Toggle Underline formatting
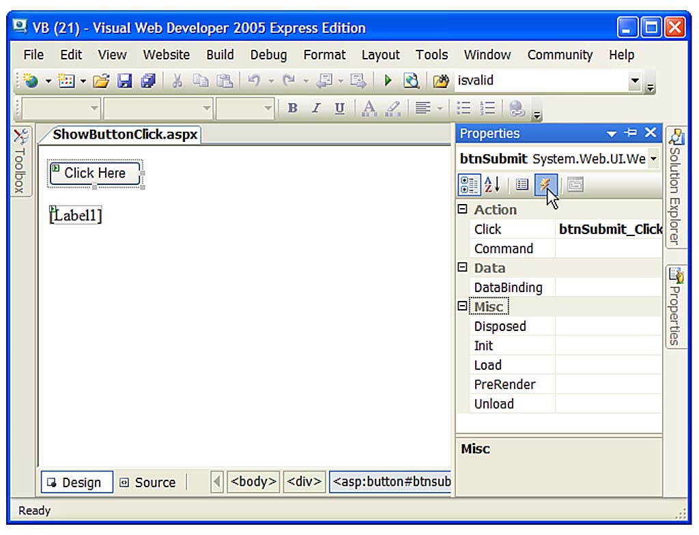The image size is (699, 535). click(x=340, y=108)
